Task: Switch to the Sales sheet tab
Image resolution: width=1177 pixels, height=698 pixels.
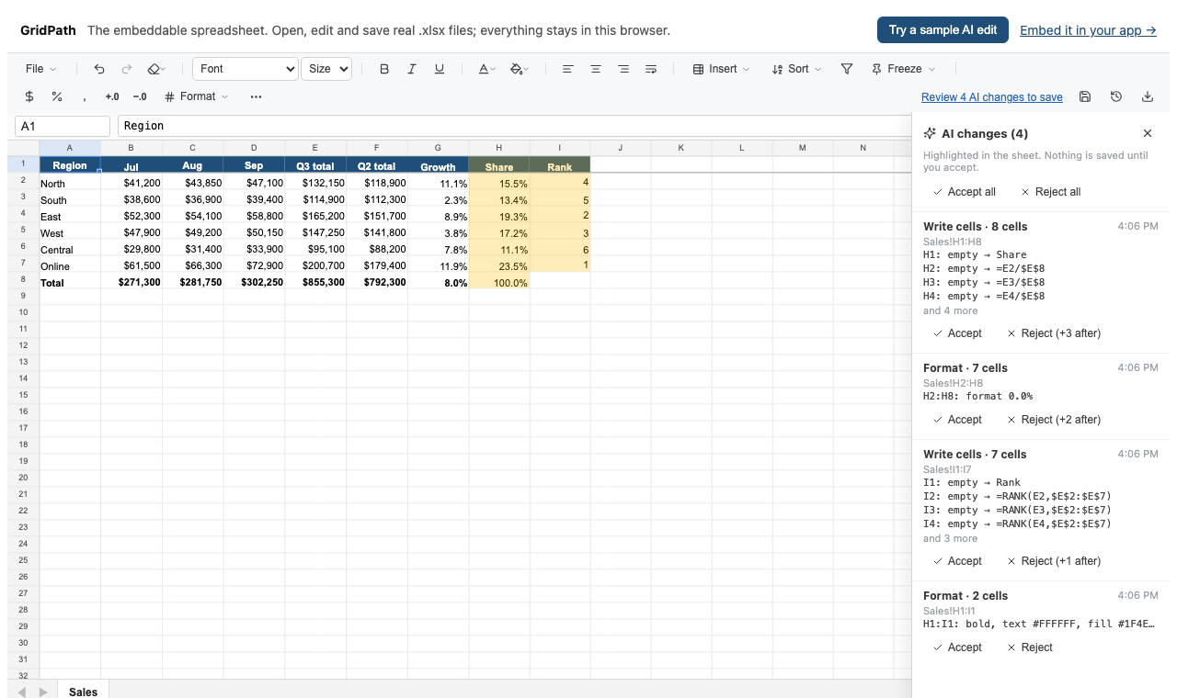Action: pyautogui.click(x=83, y=692)
